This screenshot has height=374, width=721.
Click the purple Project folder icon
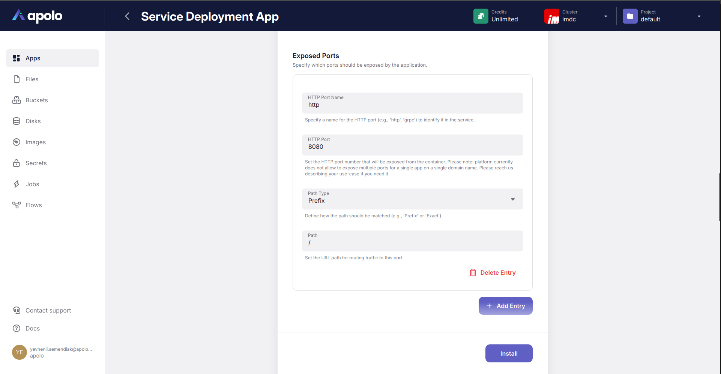630,16
